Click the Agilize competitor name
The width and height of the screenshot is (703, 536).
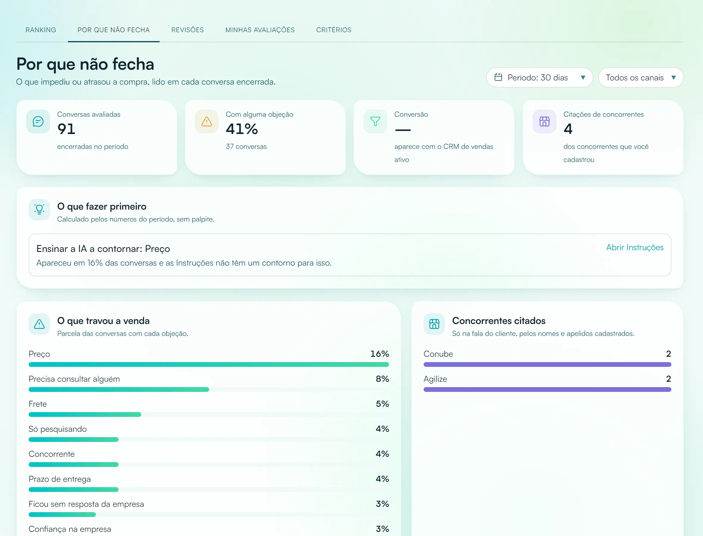coord(435,379)
